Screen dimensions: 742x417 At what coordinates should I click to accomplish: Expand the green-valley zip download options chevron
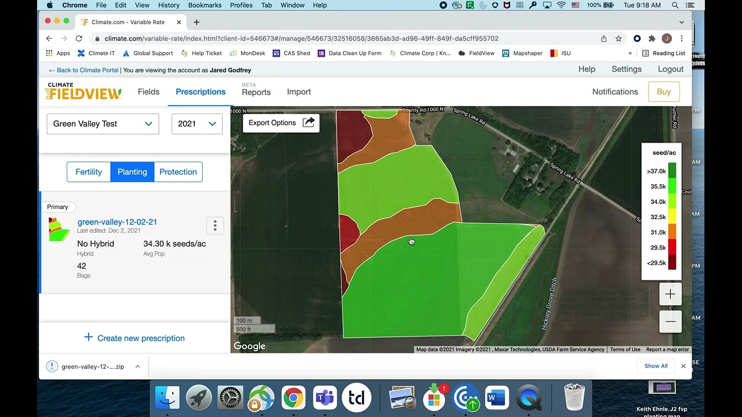pos(137,366)
